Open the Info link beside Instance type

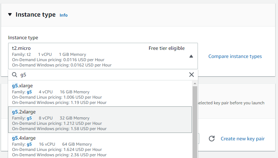tap(64, 15)
